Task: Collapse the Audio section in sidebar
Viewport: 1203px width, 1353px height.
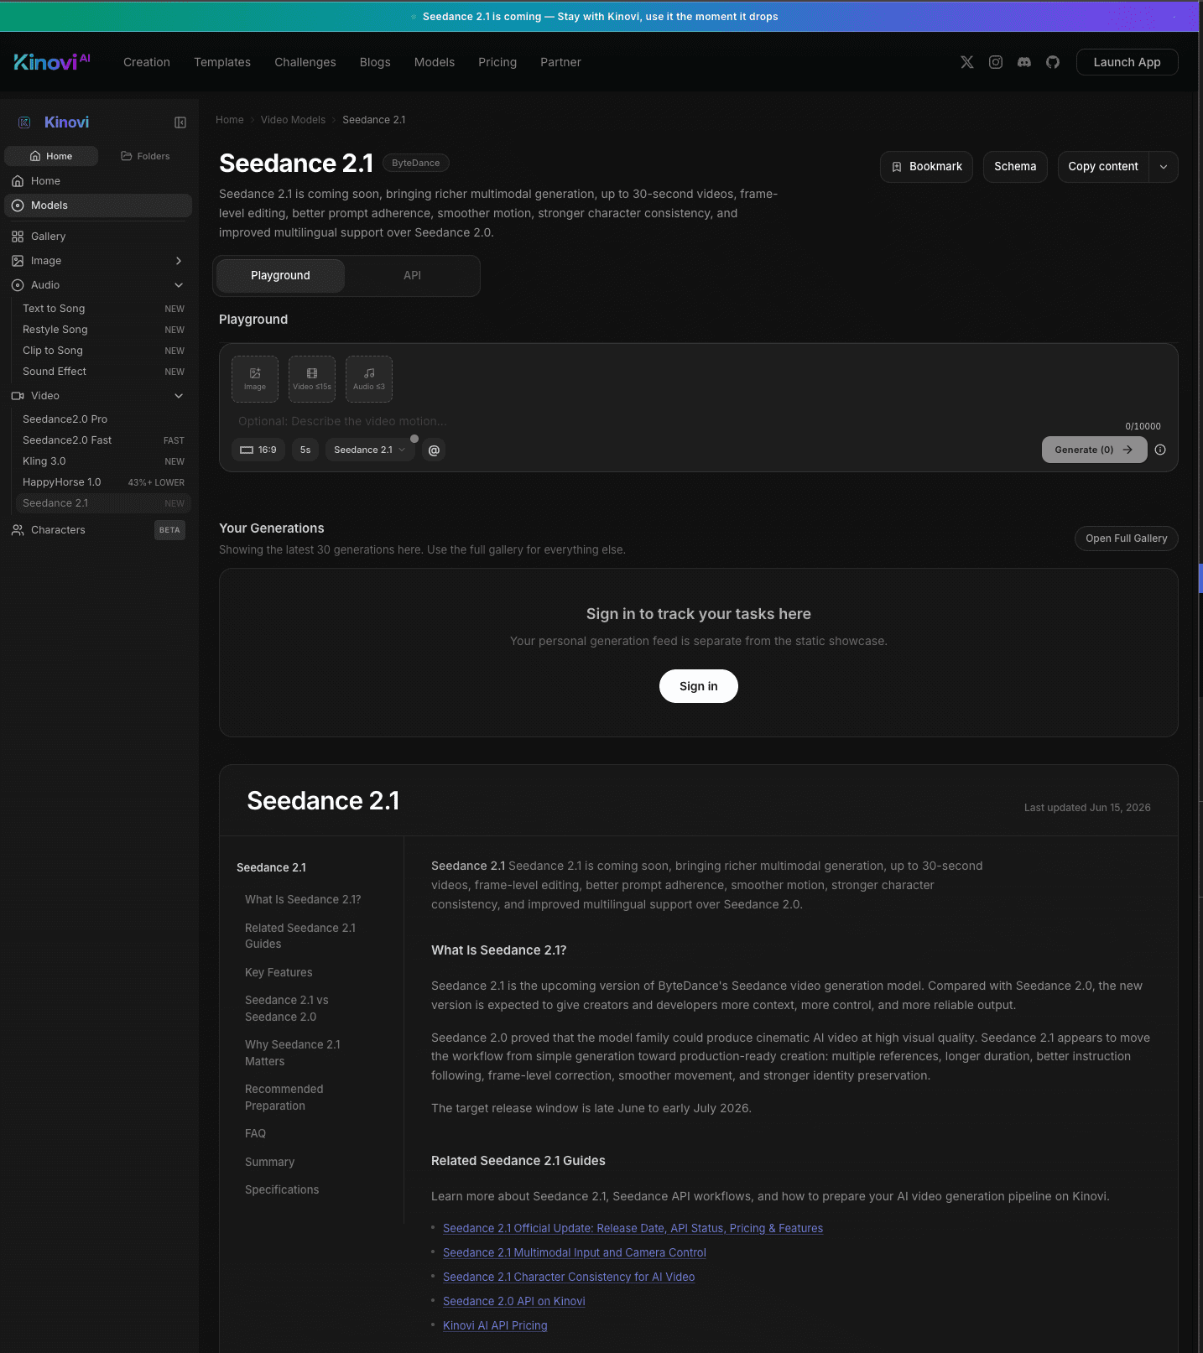Action: click(179, 285)
